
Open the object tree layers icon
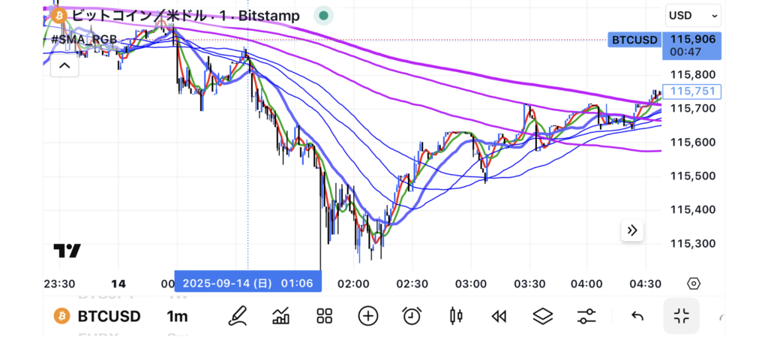[542, 316]
